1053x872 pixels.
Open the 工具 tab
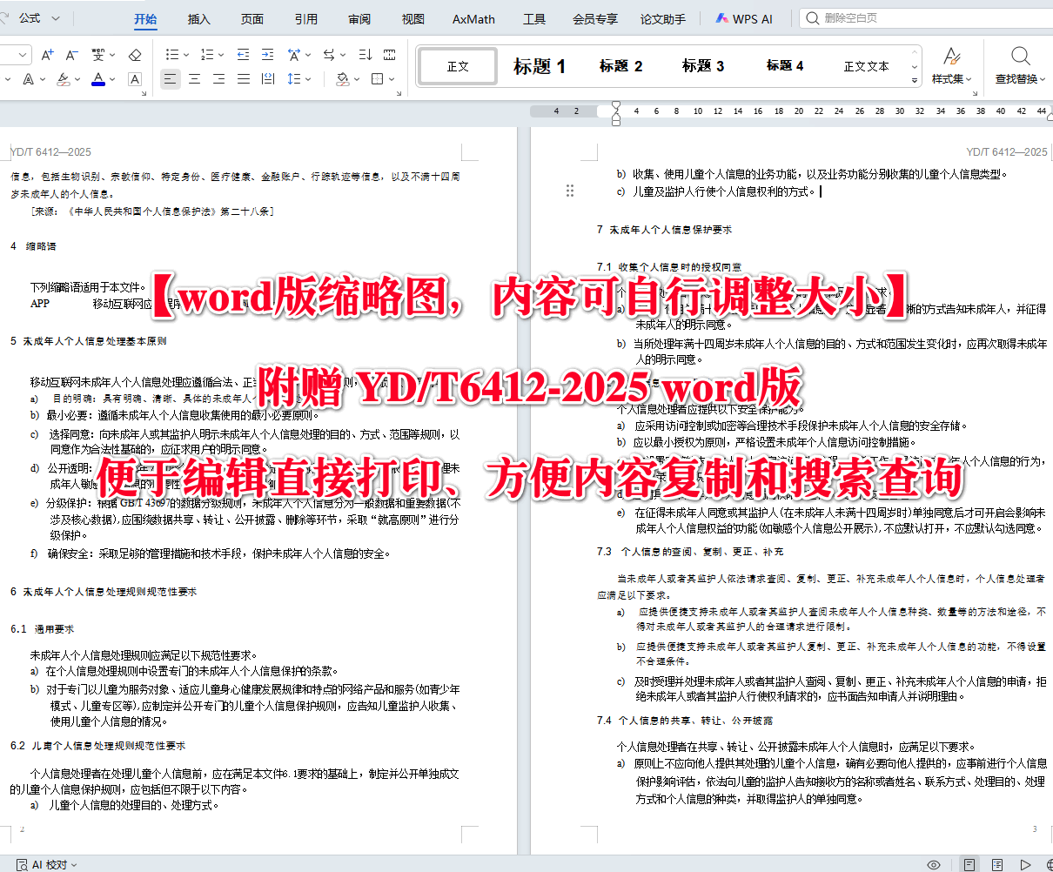coord(533,18)
